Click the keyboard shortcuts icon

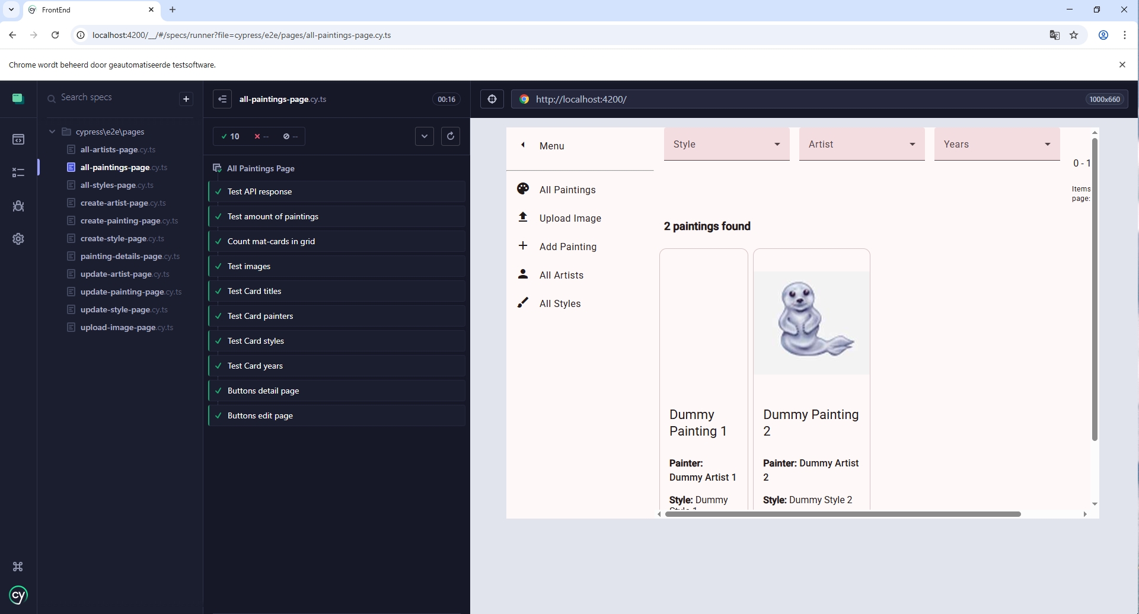point(18,567)
